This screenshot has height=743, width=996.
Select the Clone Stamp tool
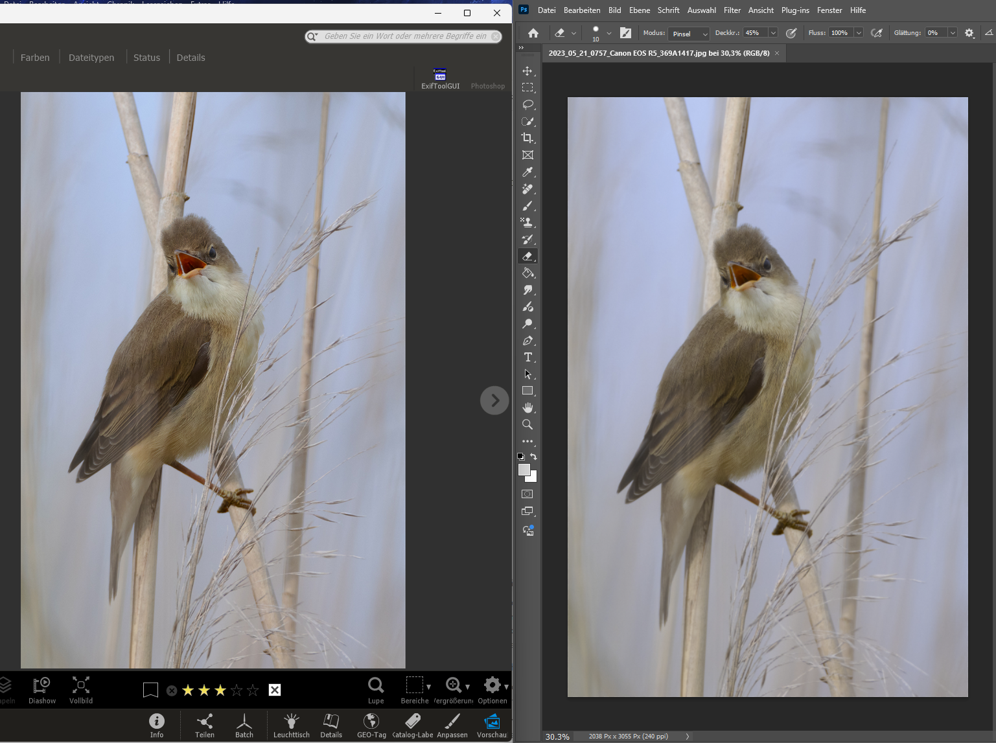tap(527, 222)
